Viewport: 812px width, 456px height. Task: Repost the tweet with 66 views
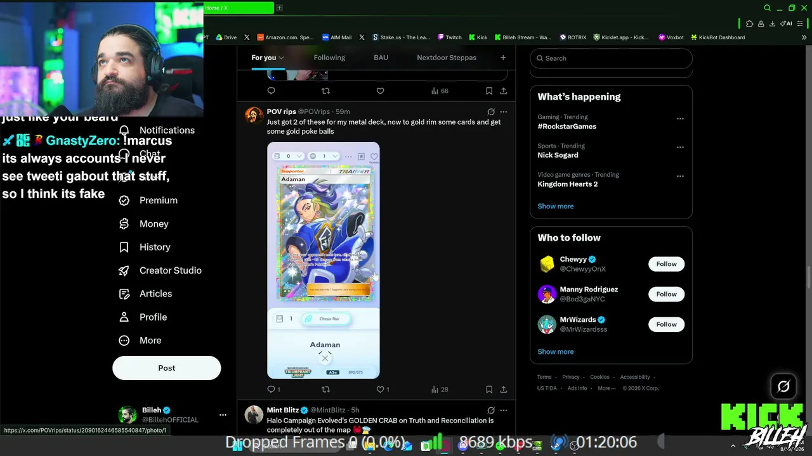[x=325, y=91]
